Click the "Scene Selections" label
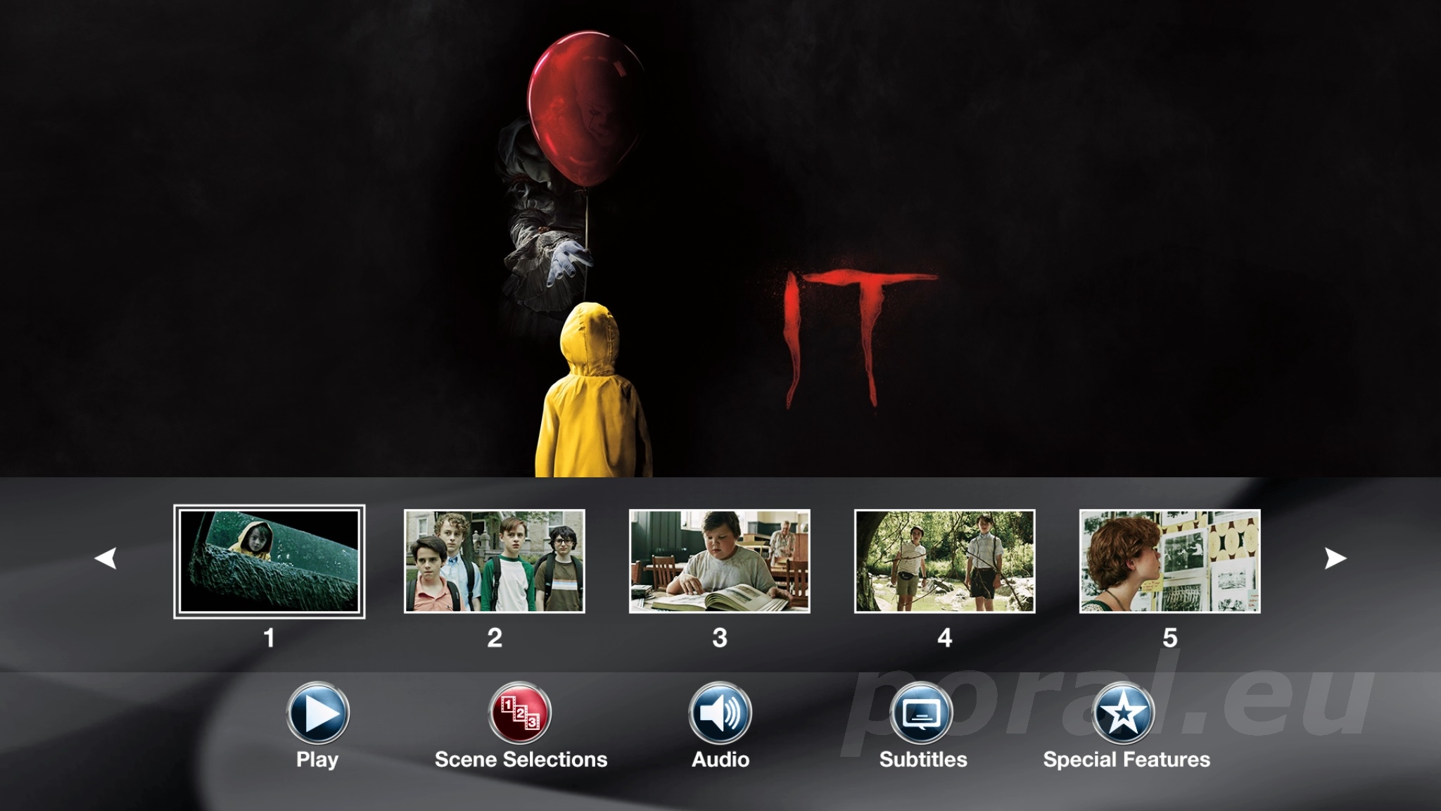The image size is (1441, 811). [x=521, y=760]
